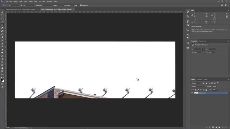Image resolution: width=230 pixels, height=129 pixels.
Task: Select the Path Selection tool
Action: (x=2, y=62)
